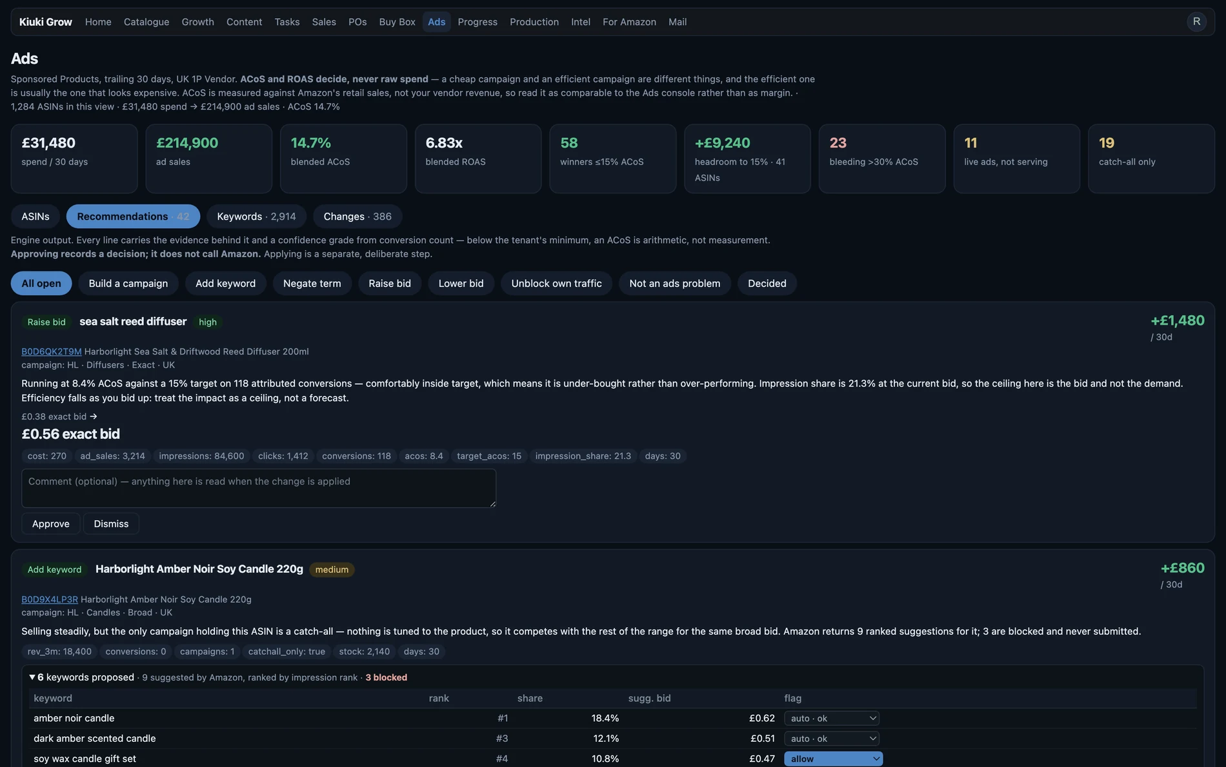Open the Production nav item

tap(534, 21)
